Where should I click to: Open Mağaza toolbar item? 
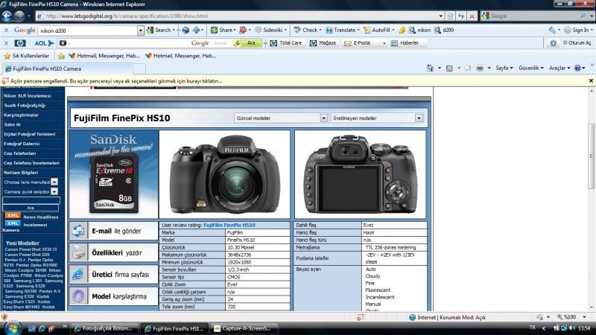(x=323, y=43)
